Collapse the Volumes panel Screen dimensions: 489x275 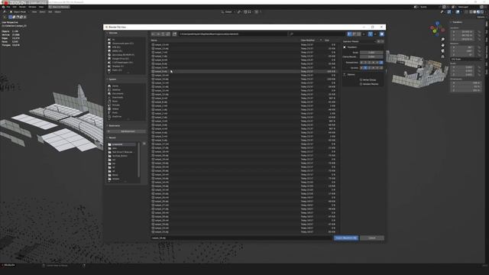(x=107, y=33)
